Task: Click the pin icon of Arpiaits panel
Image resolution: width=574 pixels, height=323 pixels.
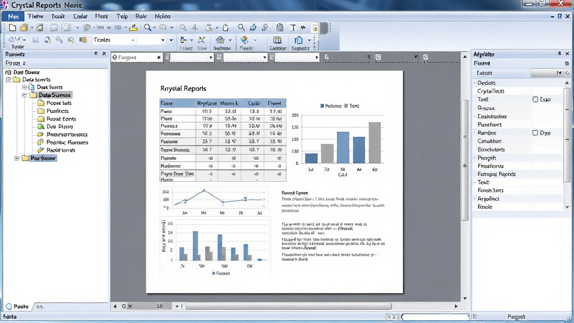Action: [559, 53]
